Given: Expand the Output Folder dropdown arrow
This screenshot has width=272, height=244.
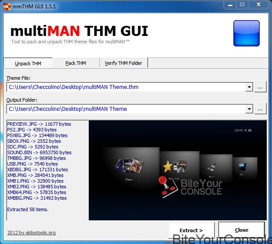Looking at the screenshot, I should pyautogui.click(x=249, y=109).
